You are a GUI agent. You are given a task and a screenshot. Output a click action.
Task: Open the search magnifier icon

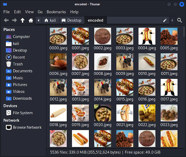(x=180, y=20)
